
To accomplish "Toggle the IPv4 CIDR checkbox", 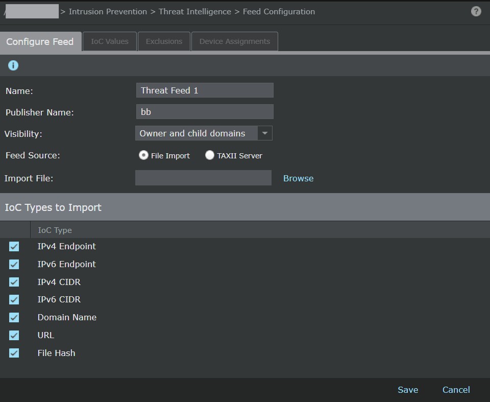I will click(14, 282).
